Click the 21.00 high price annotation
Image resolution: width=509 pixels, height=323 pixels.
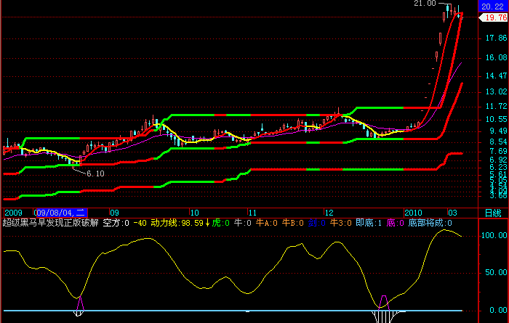[425, 4]
